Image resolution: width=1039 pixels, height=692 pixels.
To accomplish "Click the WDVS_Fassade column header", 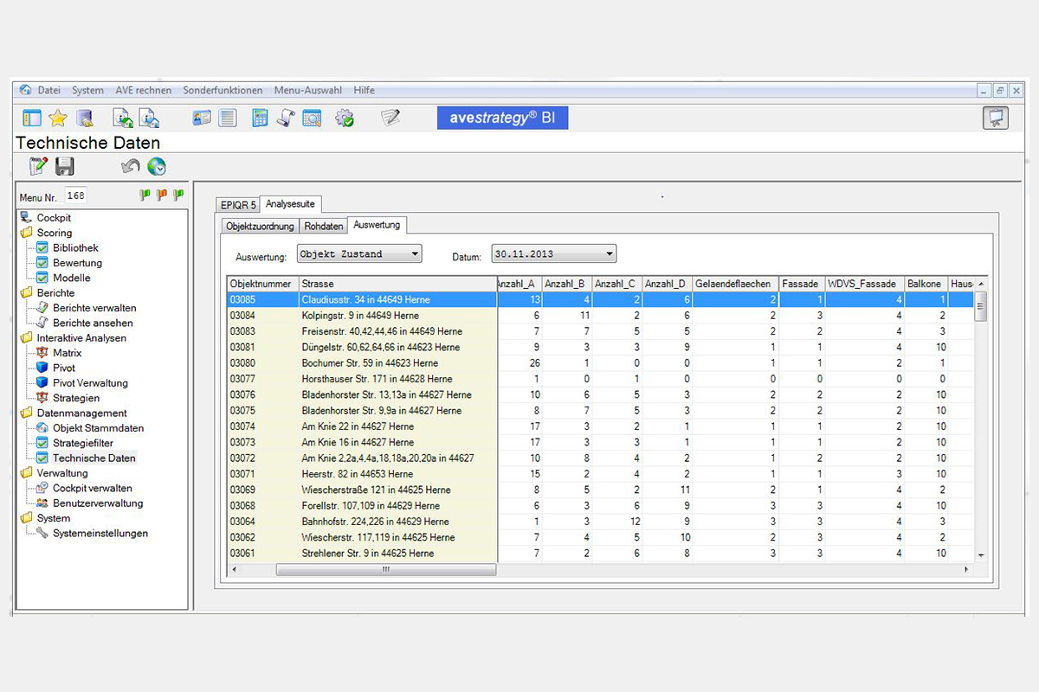I will (863, 284).
